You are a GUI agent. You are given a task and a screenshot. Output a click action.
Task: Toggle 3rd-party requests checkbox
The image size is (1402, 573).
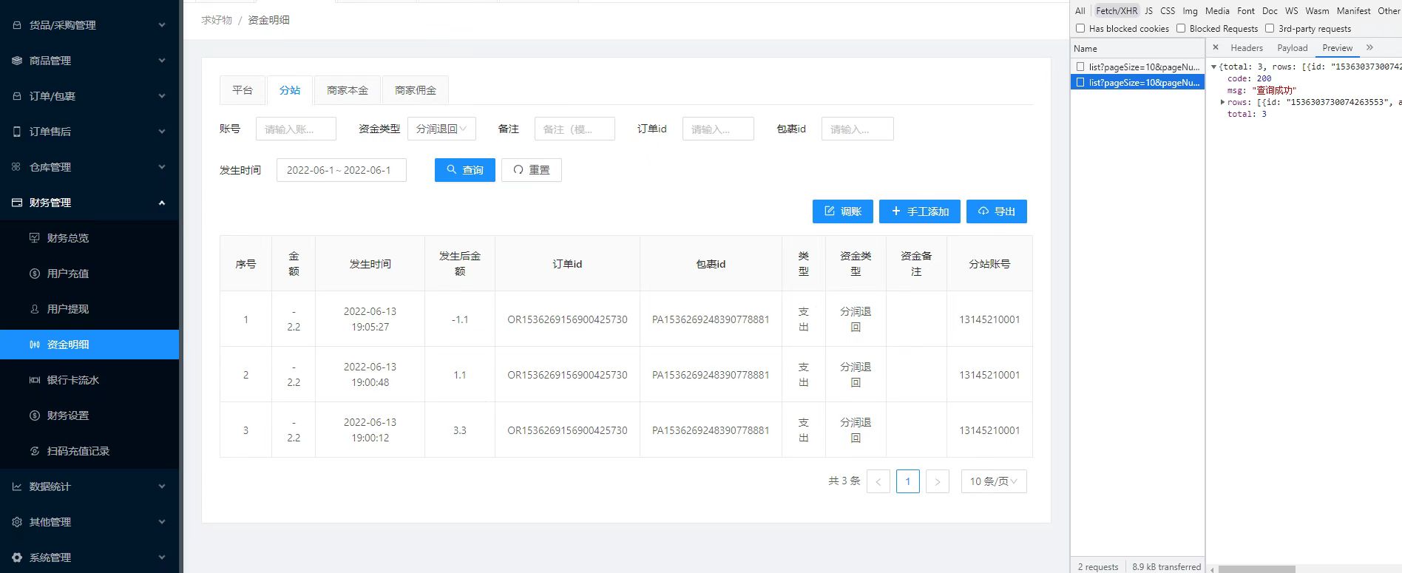click(1270, 28)
